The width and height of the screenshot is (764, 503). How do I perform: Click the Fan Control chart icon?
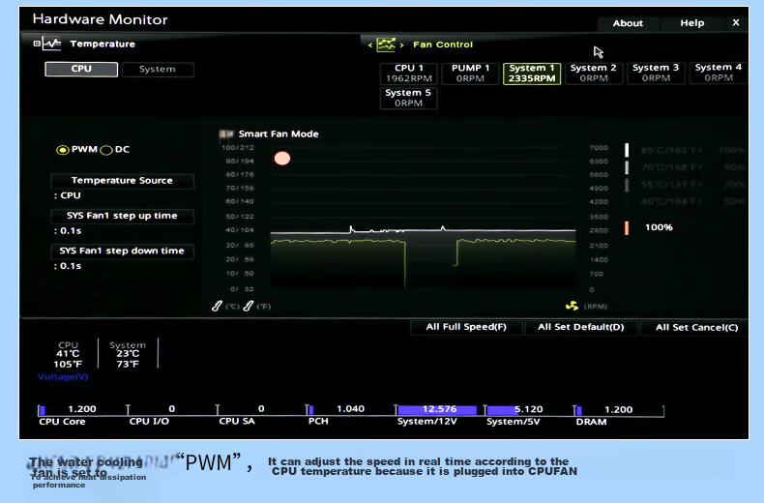point(386,44)
